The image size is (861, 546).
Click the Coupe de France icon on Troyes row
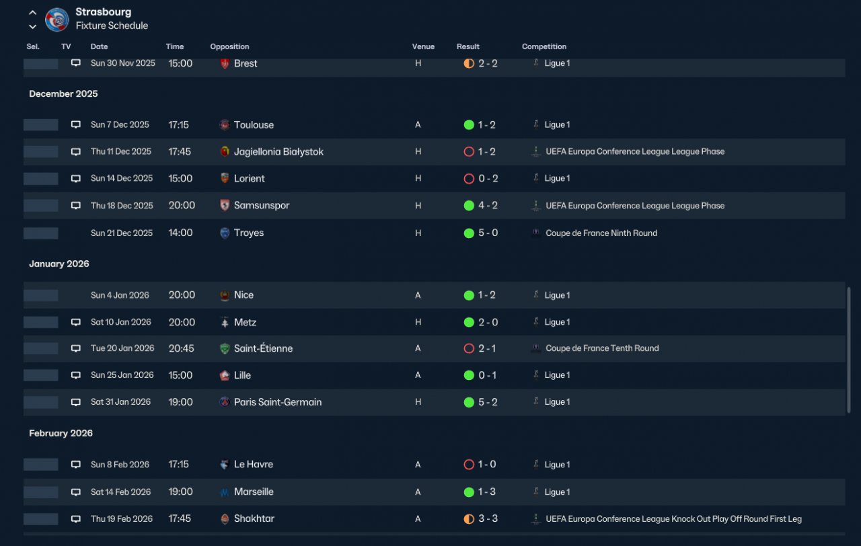click(x=536, y=233)
